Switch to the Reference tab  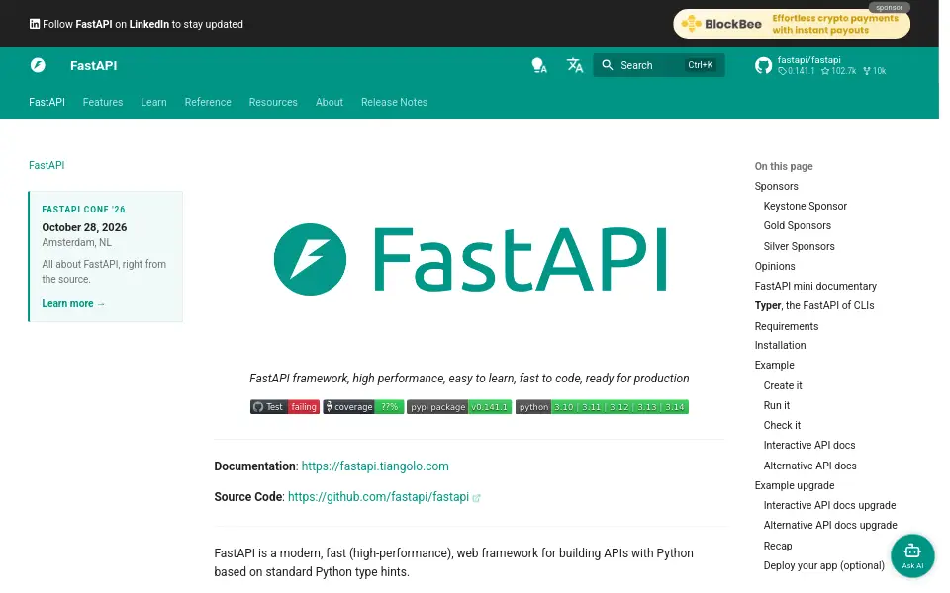(x=208, y=102)
